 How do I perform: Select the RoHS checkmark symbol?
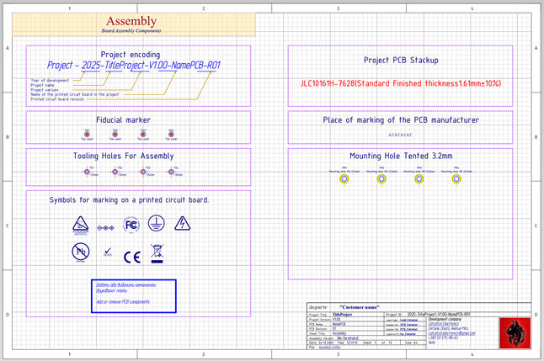[106, 251]
